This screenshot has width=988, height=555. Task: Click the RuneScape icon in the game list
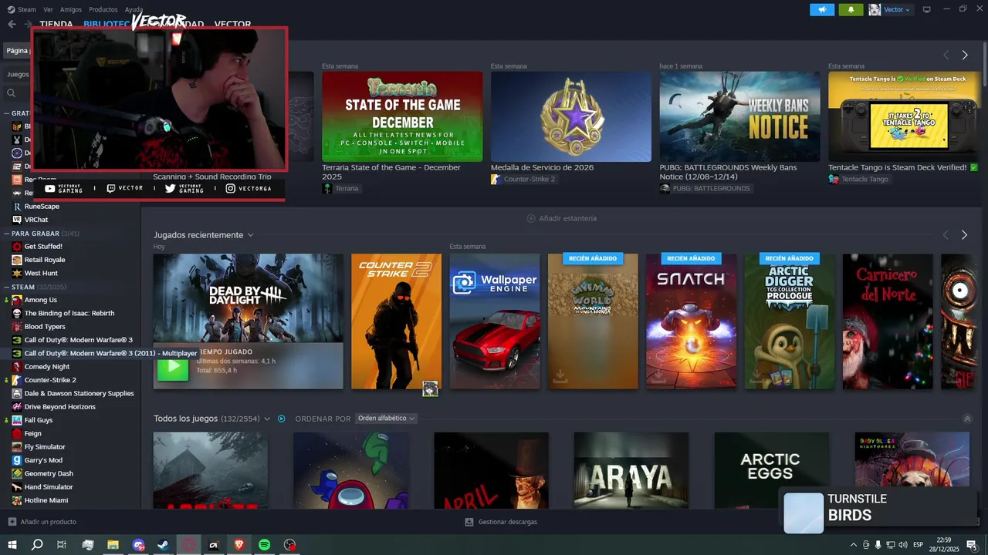pos(17,207)
